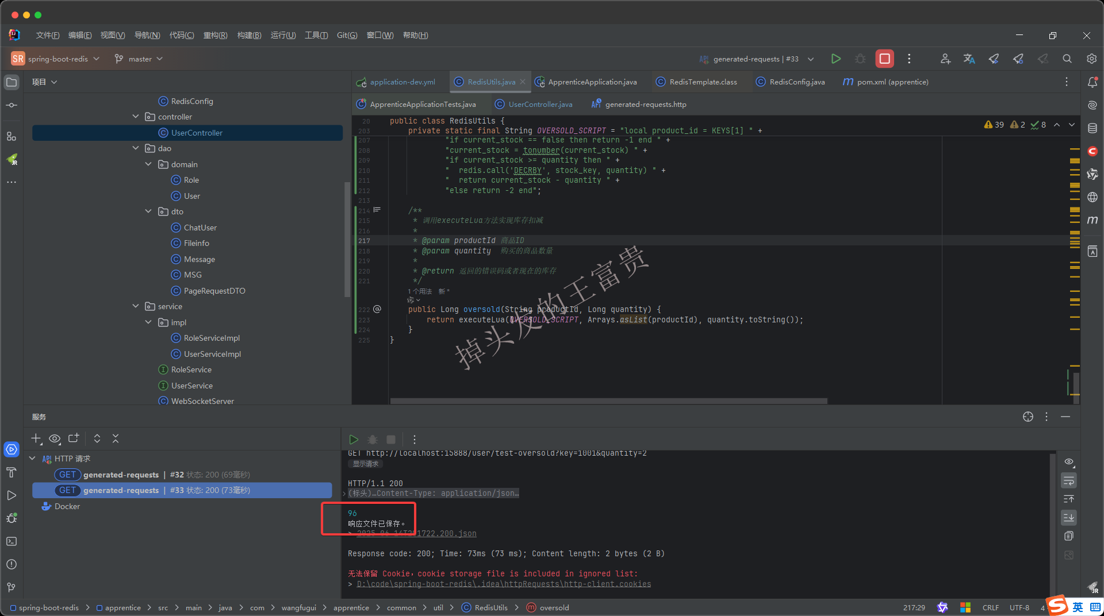The width and height of the screenshot is (1104, 616).
Task: Open IDE settings gear
Action: tap(1091, 59)
